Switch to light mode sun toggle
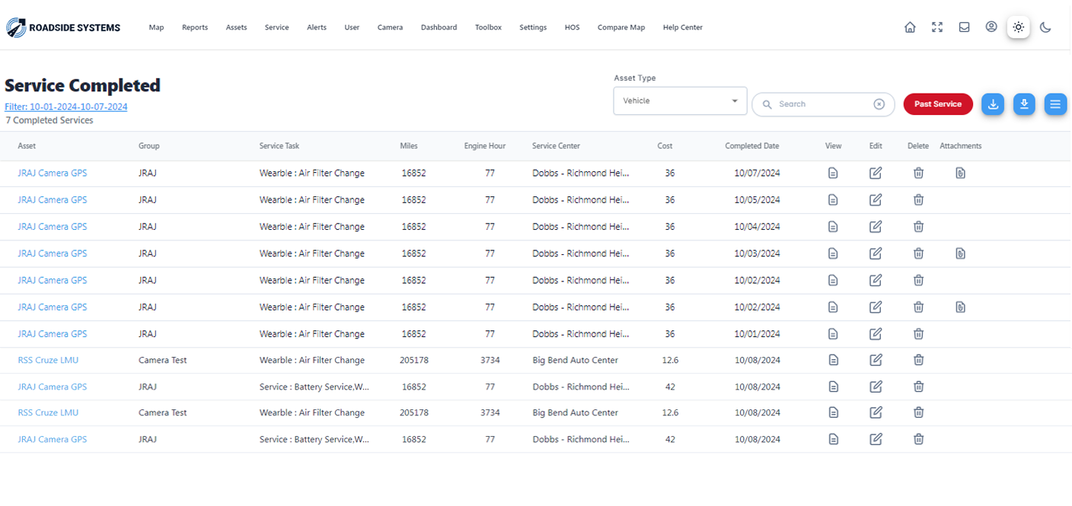This screenshot has width=1072, height=506. click(x=1019, y=27)
